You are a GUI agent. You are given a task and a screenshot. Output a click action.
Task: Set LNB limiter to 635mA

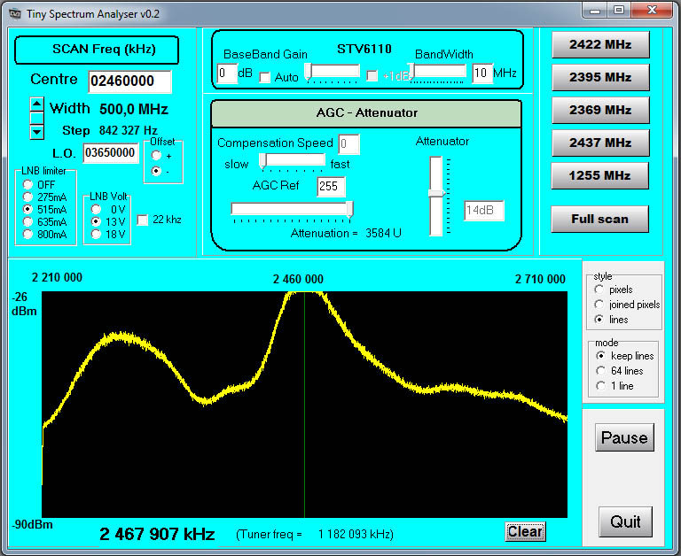point(27,221)
